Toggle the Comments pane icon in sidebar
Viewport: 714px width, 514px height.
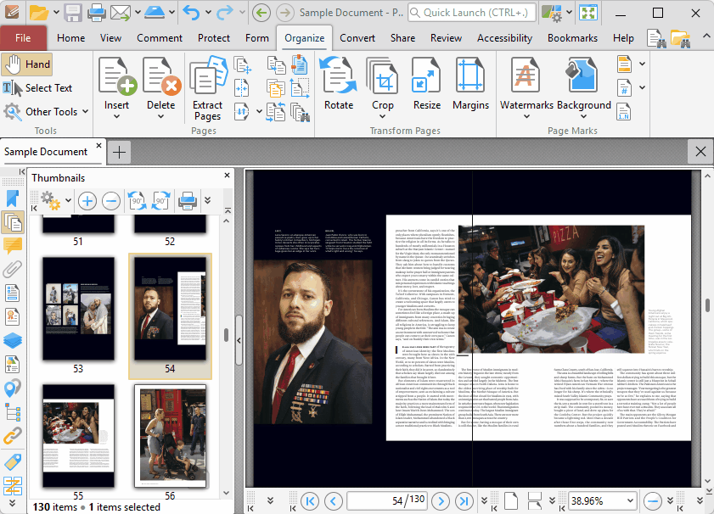(x=13, y=246)
